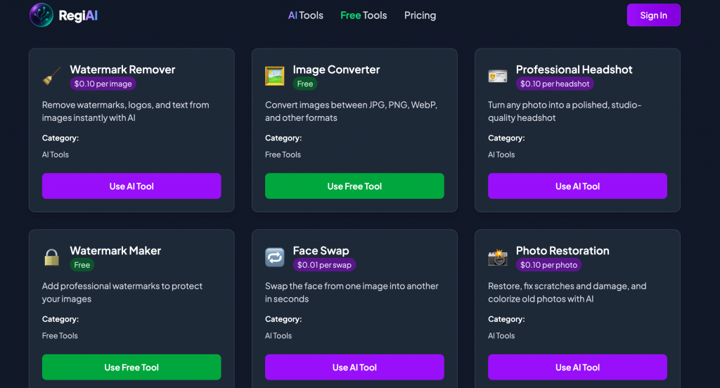Click the 'Remove watermarks, logos, and text' description
This screenshot has height=388, width=720.
coord(125,111)
